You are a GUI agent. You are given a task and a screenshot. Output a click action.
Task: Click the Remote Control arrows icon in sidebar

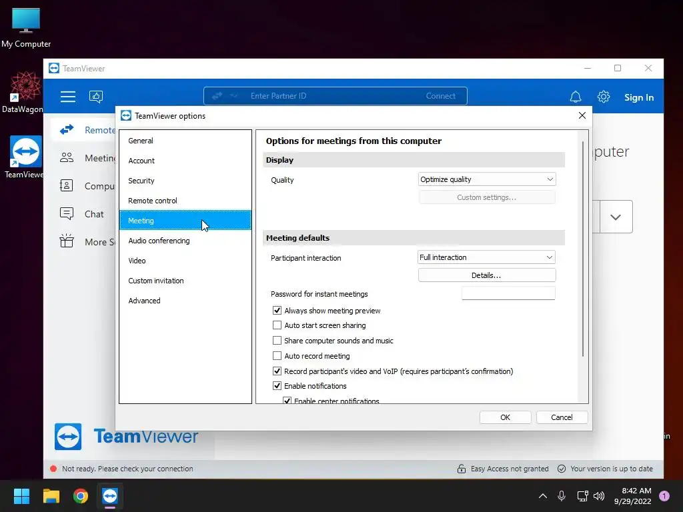click(67, 130)
